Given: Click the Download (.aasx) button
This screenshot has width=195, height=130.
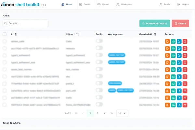Looking at the screenshot, I should click(154, 23).
